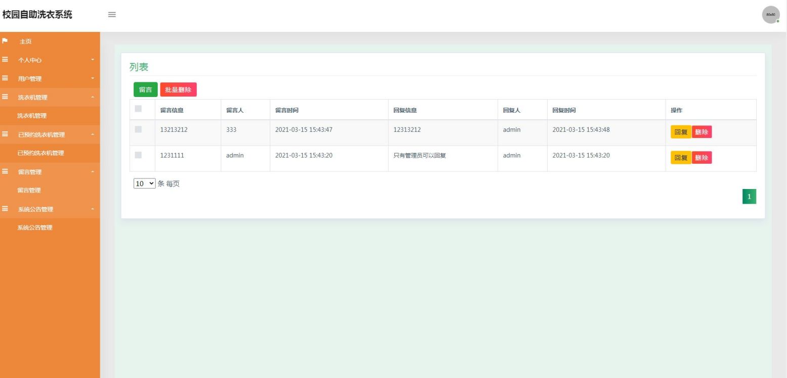Collapse 系统公告管理 section using its arrow
787x378 pixels.
[x=93, y=209]
